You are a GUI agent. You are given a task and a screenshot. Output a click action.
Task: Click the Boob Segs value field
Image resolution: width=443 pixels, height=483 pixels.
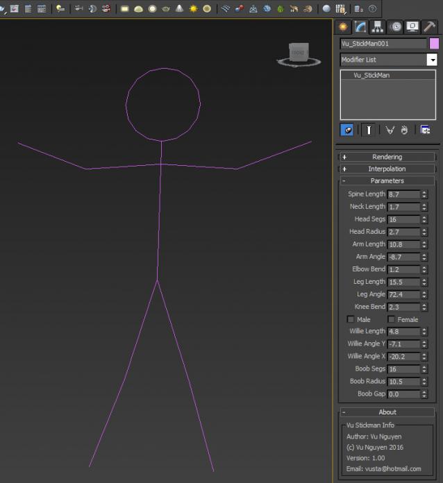[403, 369]
